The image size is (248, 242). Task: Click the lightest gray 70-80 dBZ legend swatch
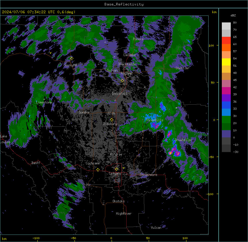tap(226, 26)
